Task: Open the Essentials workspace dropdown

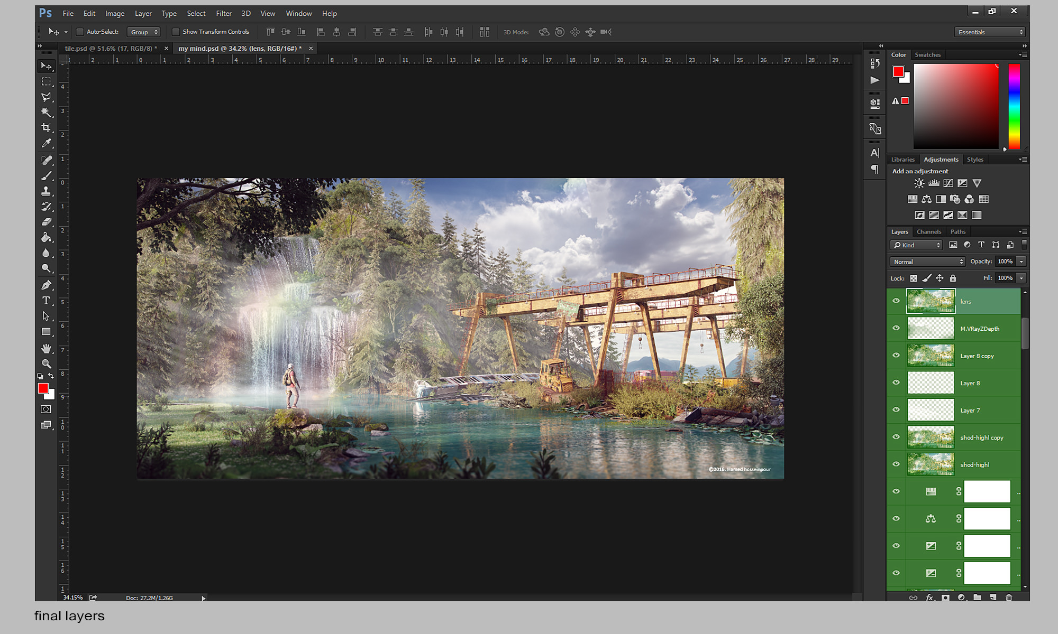Action: (990, 32)
